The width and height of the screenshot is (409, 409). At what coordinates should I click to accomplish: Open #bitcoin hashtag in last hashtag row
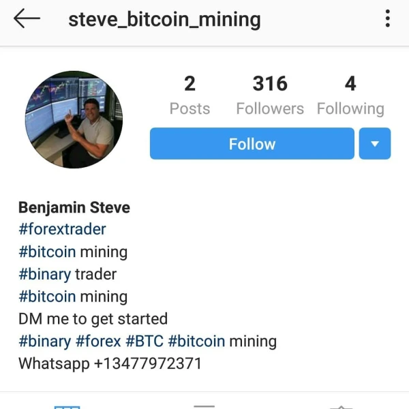tap(196, 342)
